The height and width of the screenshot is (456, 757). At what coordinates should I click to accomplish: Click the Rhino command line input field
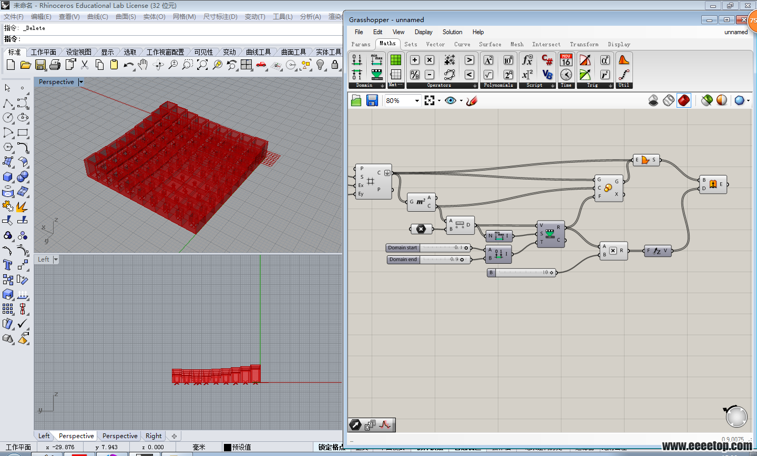click(x=181, y=39)
